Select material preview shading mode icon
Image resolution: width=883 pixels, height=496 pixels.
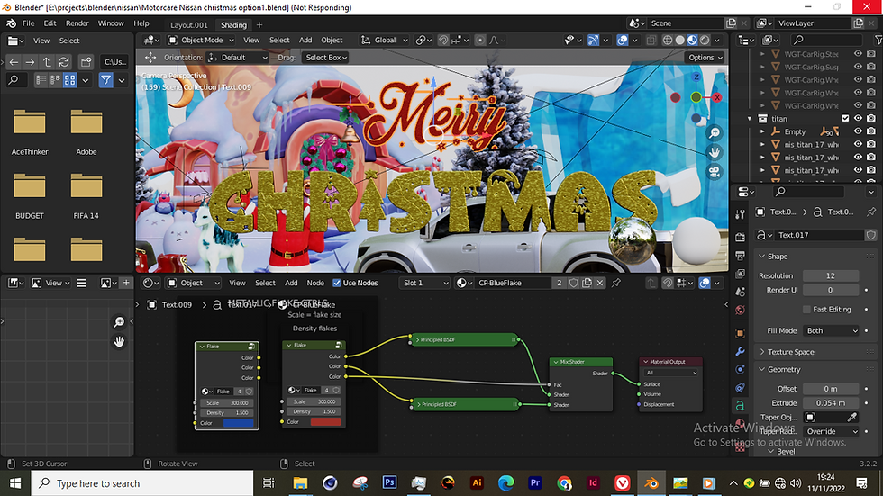pos(692,40)
